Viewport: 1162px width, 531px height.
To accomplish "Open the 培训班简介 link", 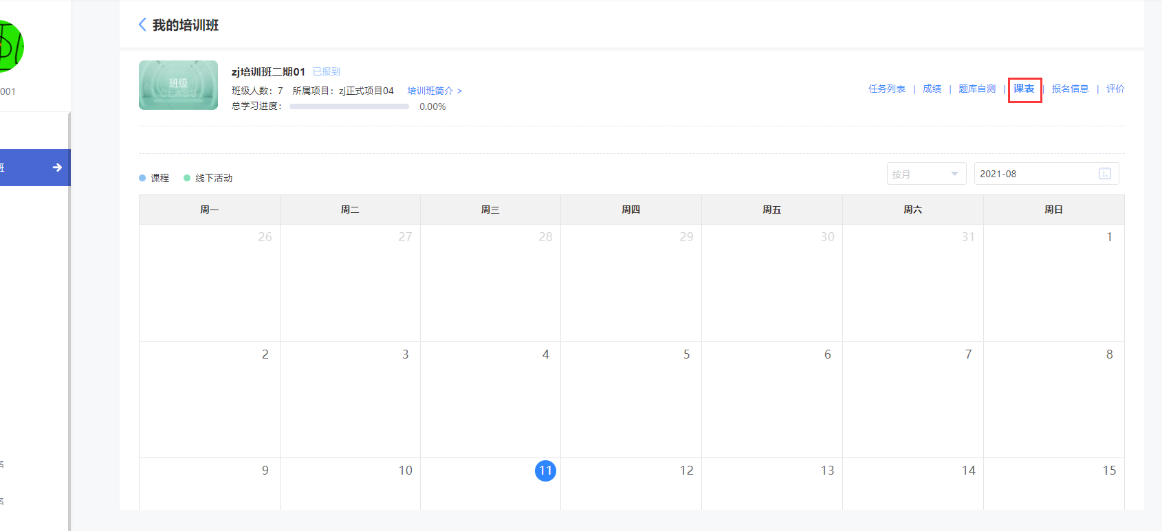I will [x=435, y=91].
